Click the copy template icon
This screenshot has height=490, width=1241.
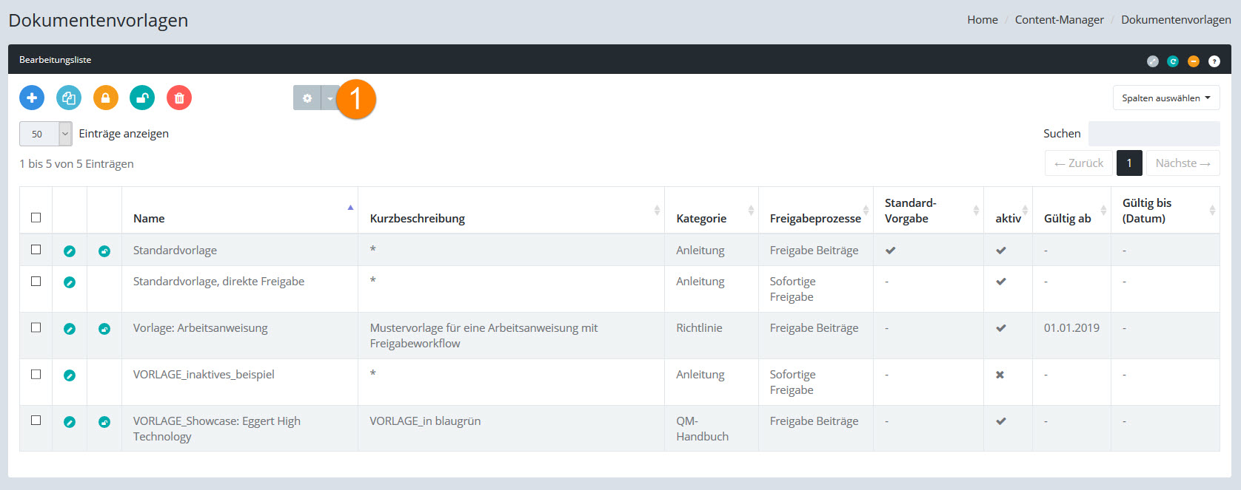click(69, 98)
